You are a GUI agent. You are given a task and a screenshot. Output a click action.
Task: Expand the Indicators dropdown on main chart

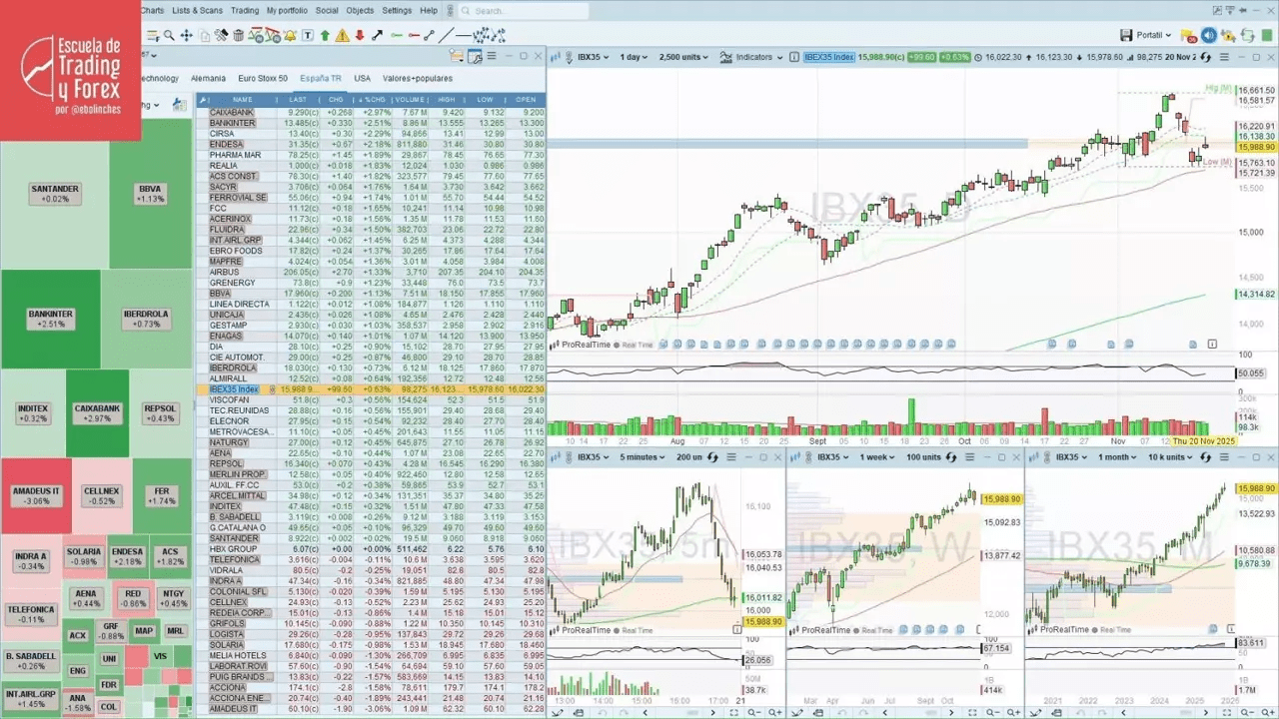759,57
